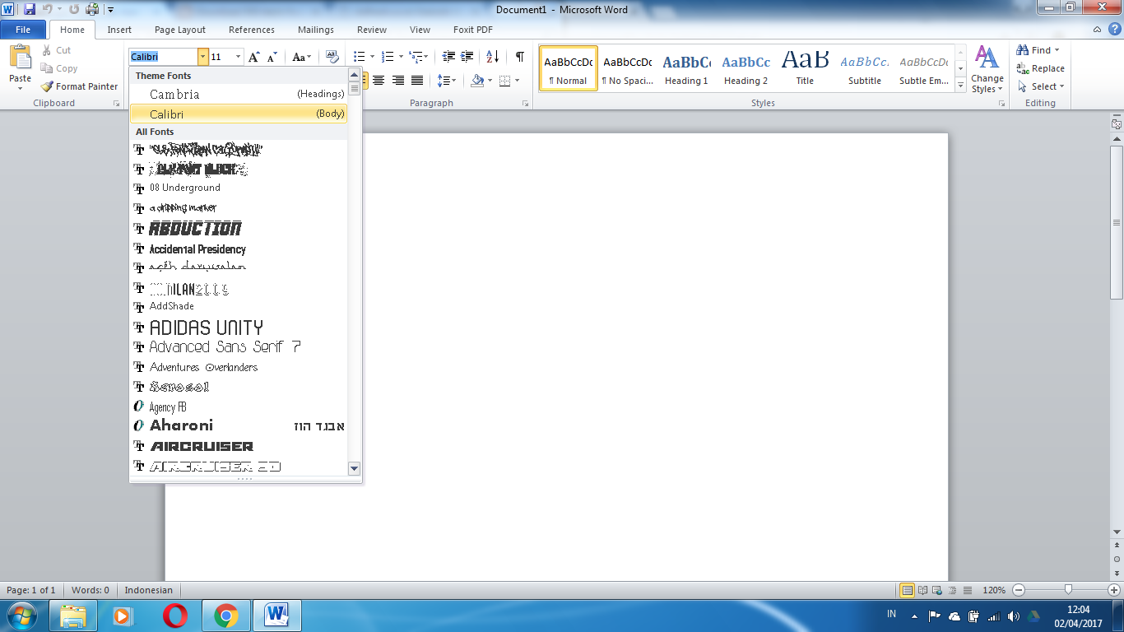
Task: Click the 120% zoom level
Action: [994, 590]
